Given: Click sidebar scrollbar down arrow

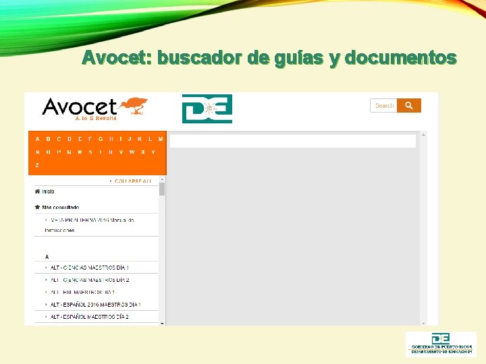Looking at the screenshot, I should [x=162, y=324].
